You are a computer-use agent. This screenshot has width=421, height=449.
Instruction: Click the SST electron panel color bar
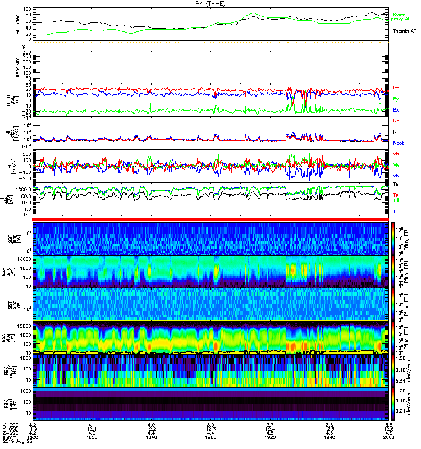coord(392,304)
